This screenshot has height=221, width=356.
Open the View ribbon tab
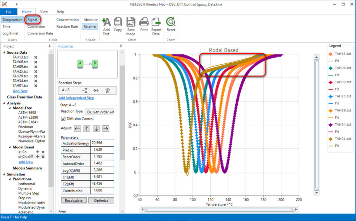44,12
